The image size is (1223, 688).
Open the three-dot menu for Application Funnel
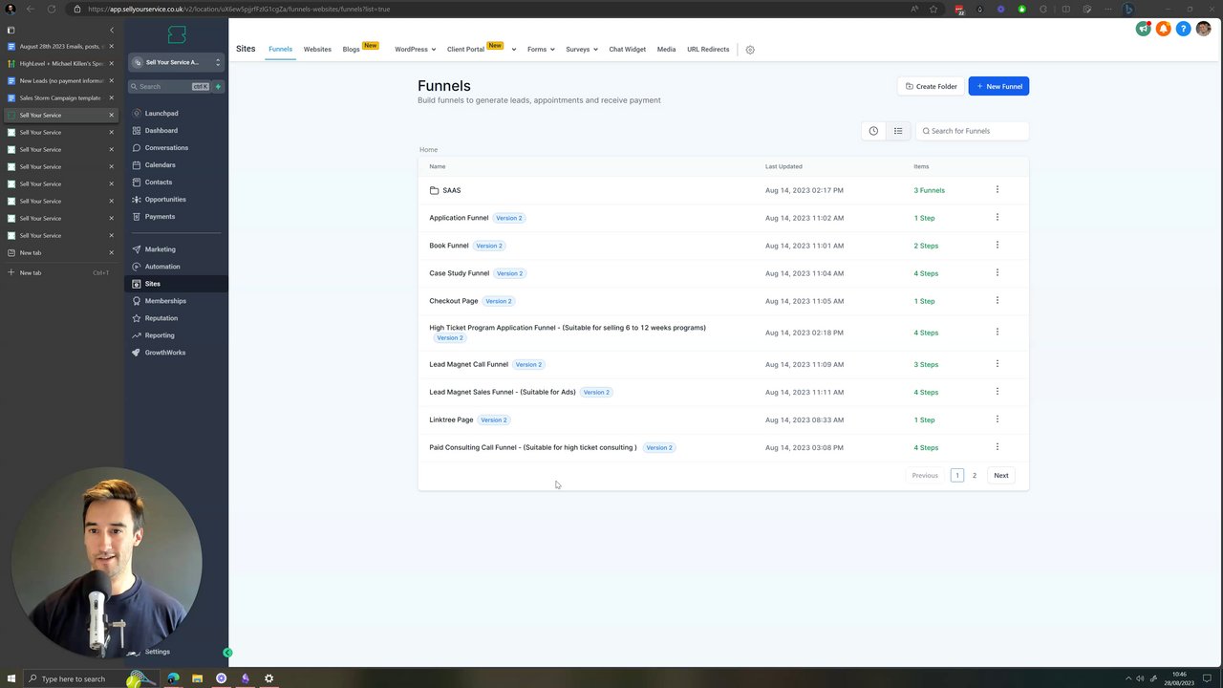point(998,218)
